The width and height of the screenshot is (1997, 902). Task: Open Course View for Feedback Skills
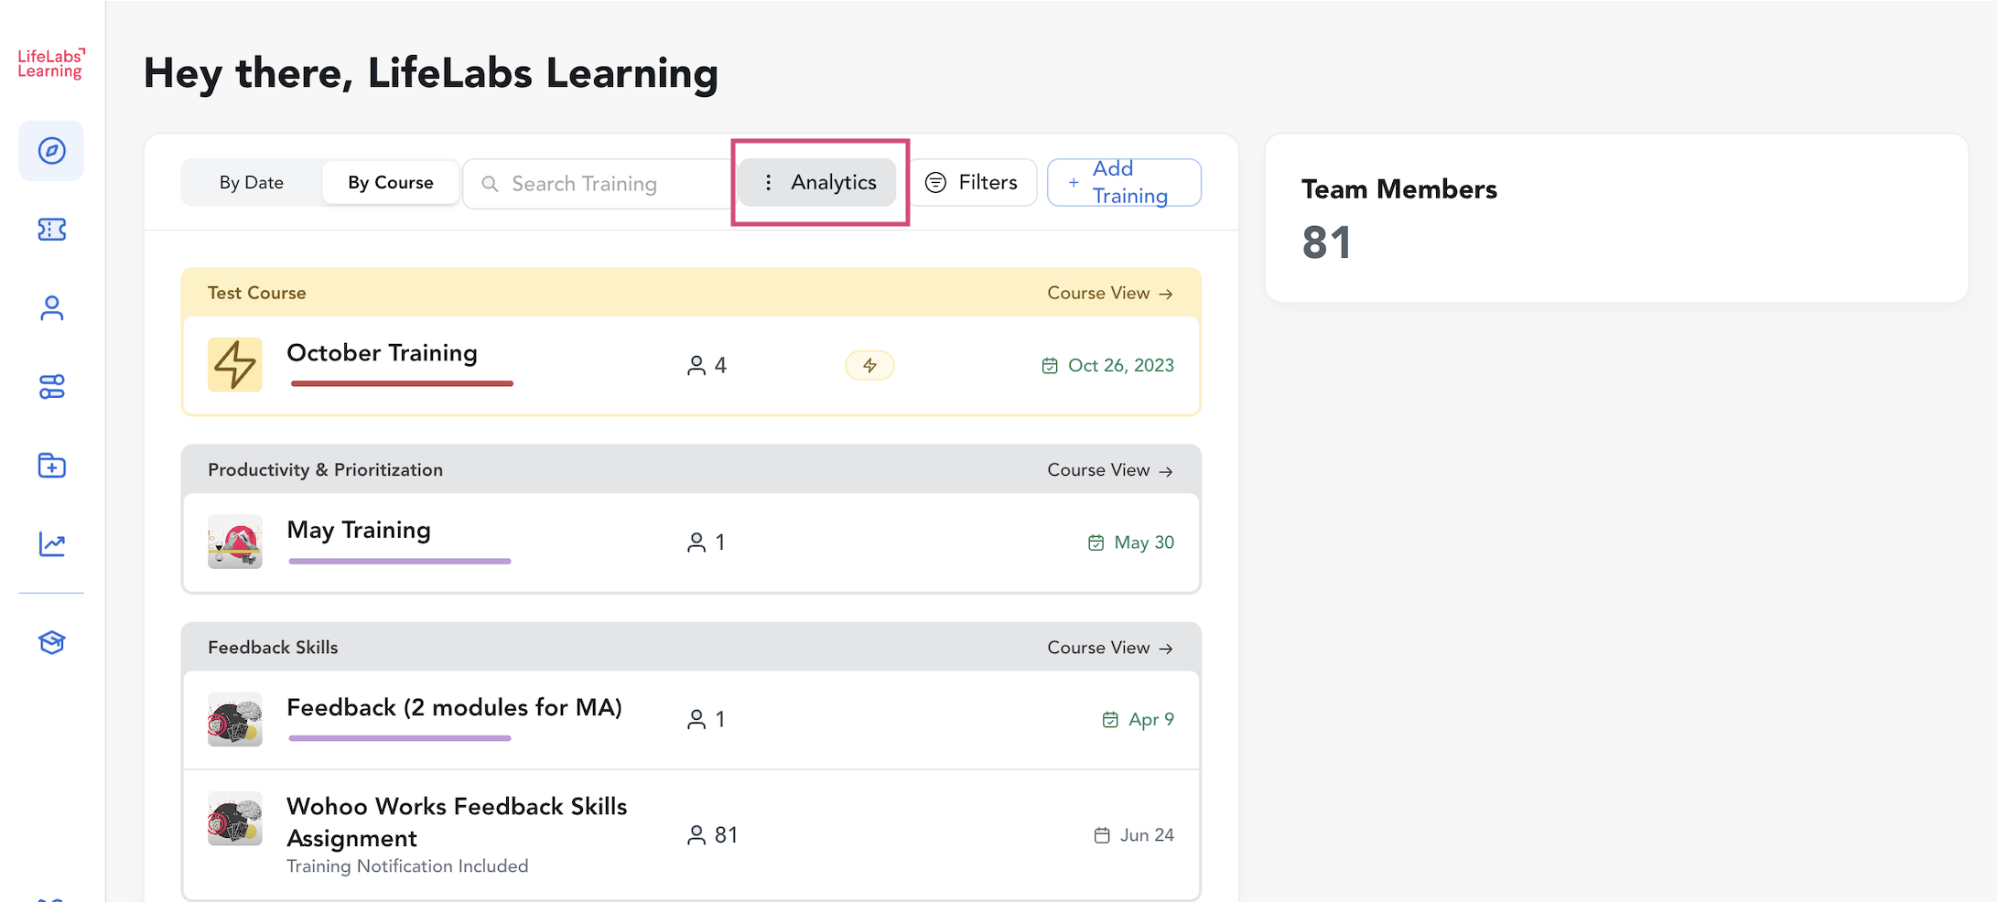(x=1110, y=648)
